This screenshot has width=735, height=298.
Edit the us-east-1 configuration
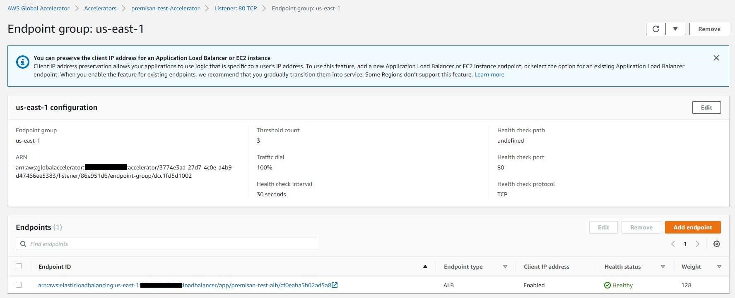[x=706, y=107]
